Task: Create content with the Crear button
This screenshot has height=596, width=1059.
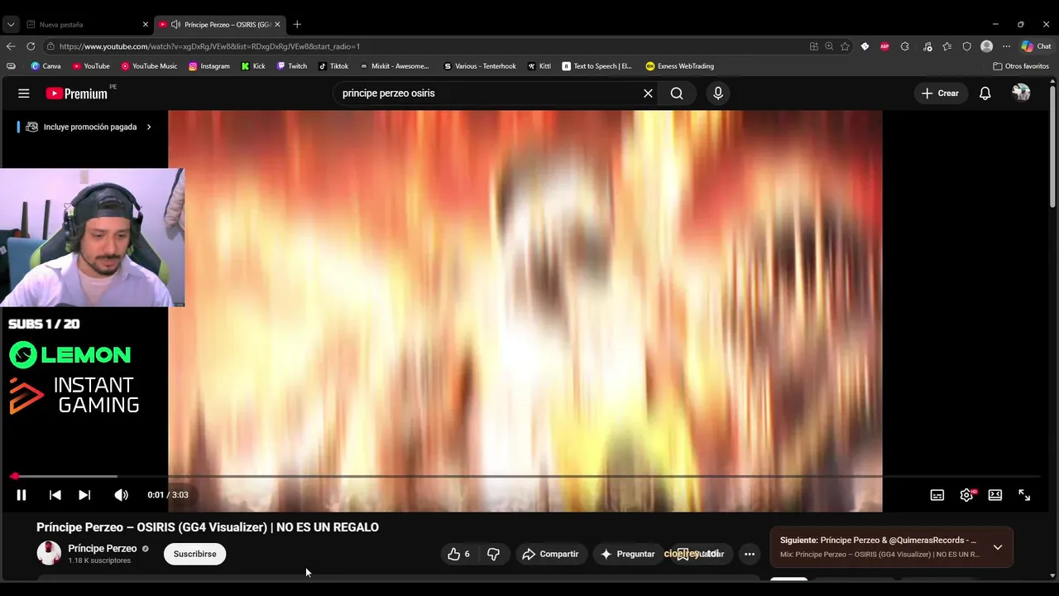Action: coord(940,94)
